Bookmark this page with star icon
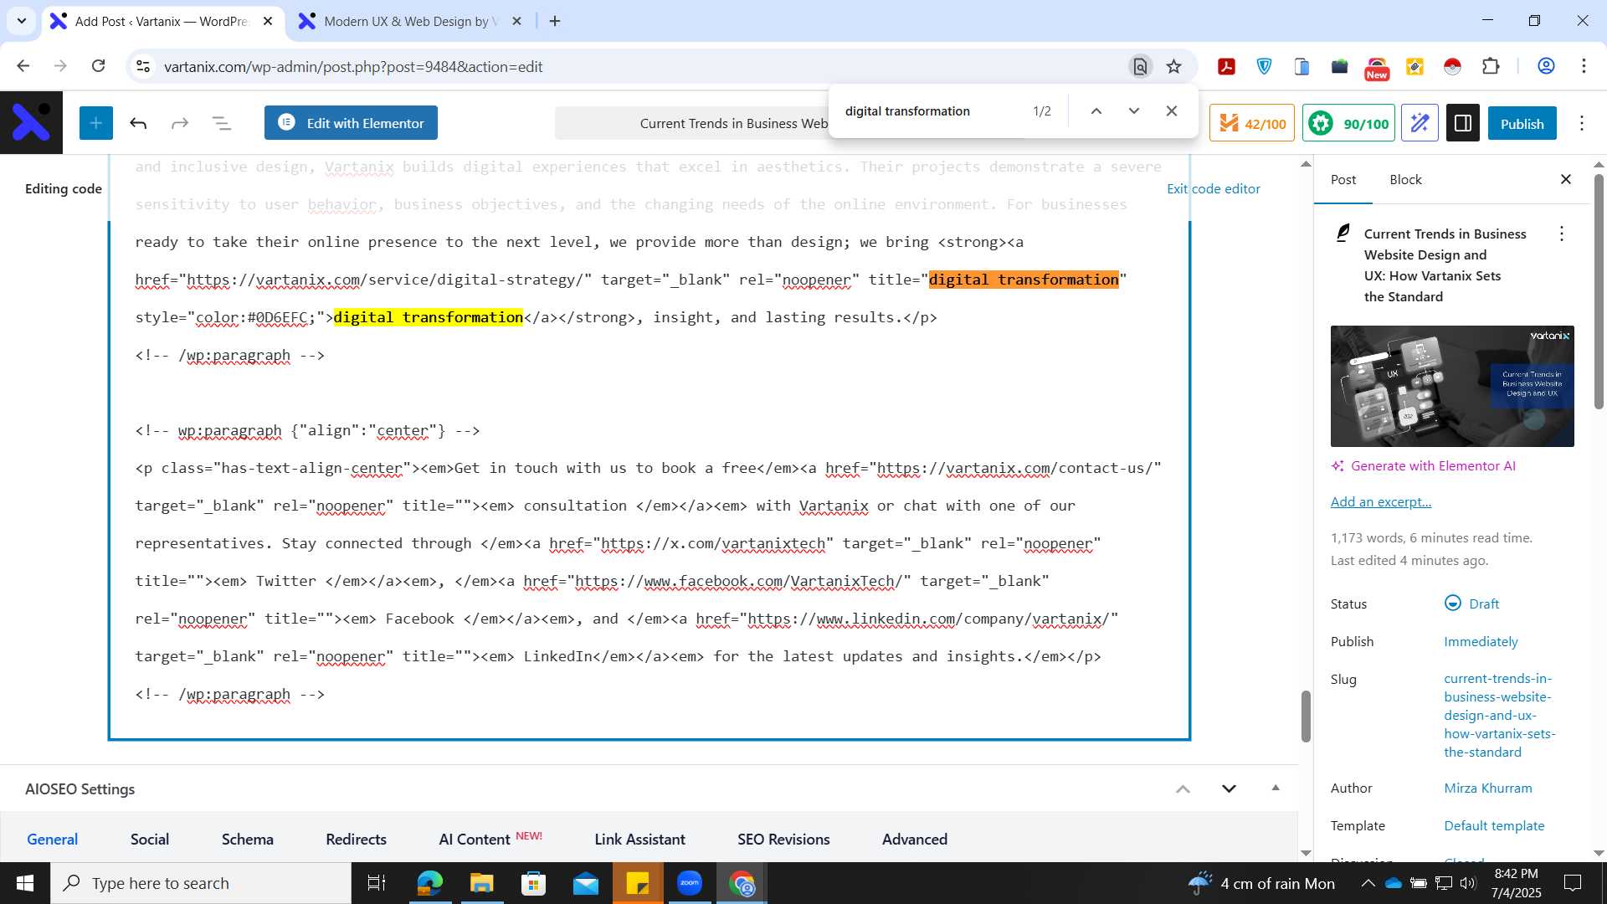Viewport: 1607px width, 904px height. click(1173, 66)
